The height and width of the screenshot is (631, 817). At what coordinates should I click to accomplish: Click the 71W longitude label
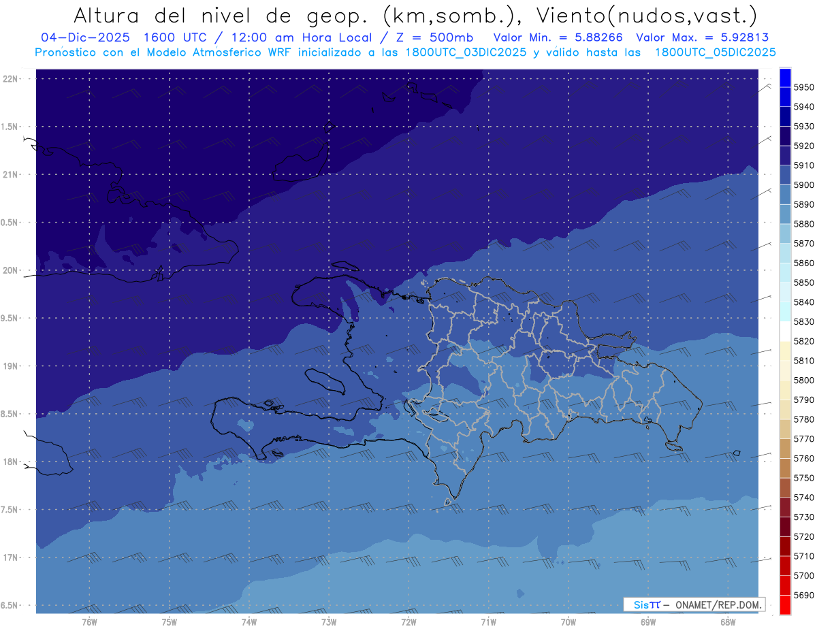488,621
